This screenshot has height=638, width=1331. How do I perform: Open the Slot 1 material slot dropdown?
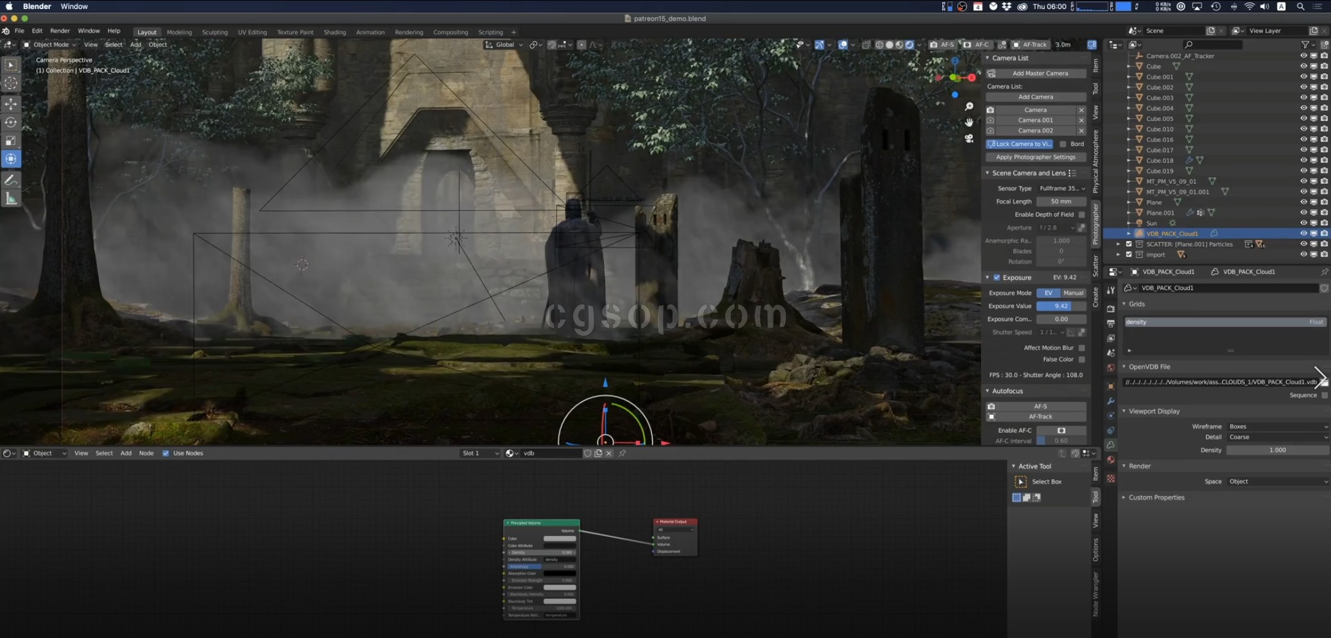click(479, 453)
